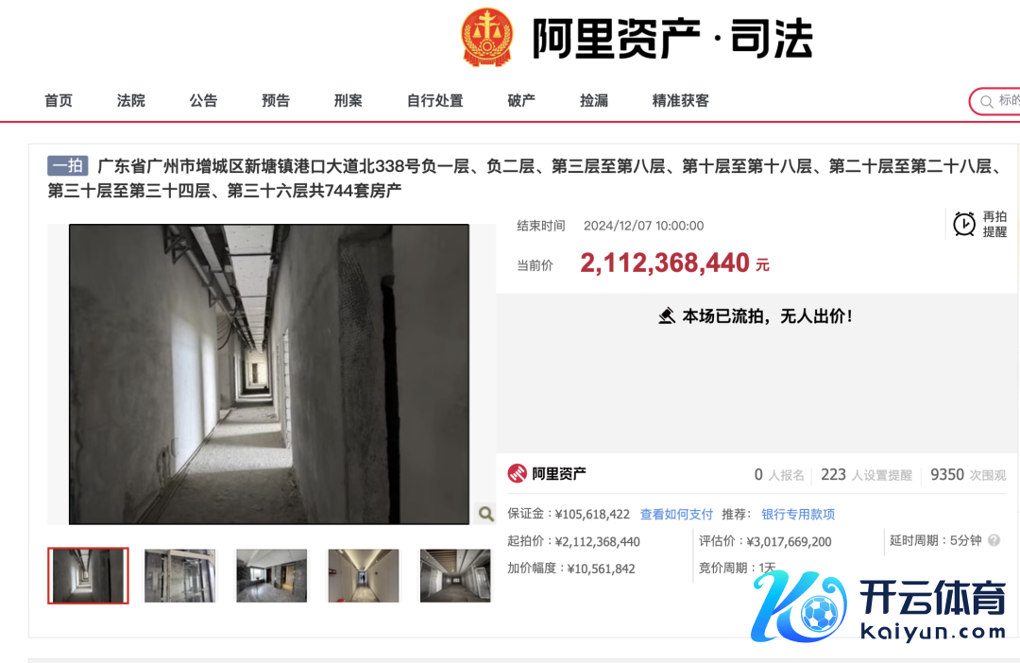Click the search magnifier icon in search box
The height and width of the screenshot is (663, 1020).
click(x=986, y=101)
